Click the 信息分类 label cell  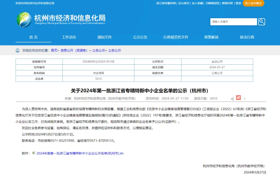click(x=158, y=73)
